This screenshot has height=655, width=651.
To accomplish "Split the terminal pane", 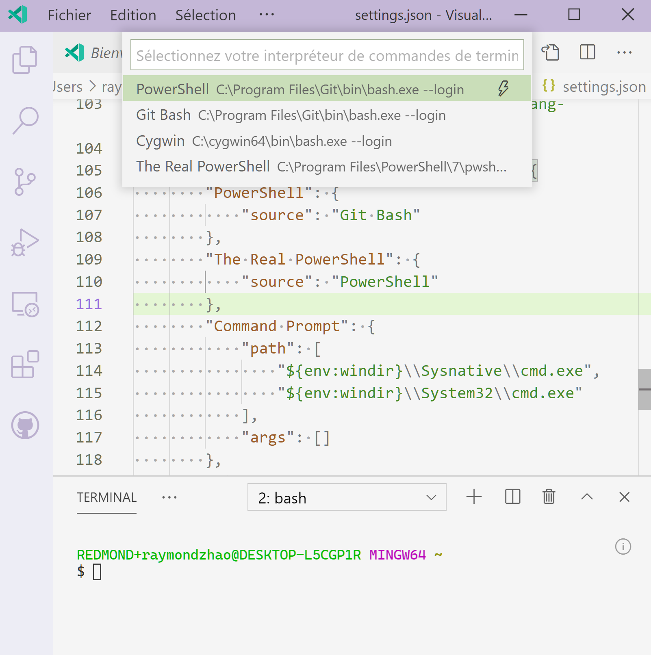I will 512,497.
